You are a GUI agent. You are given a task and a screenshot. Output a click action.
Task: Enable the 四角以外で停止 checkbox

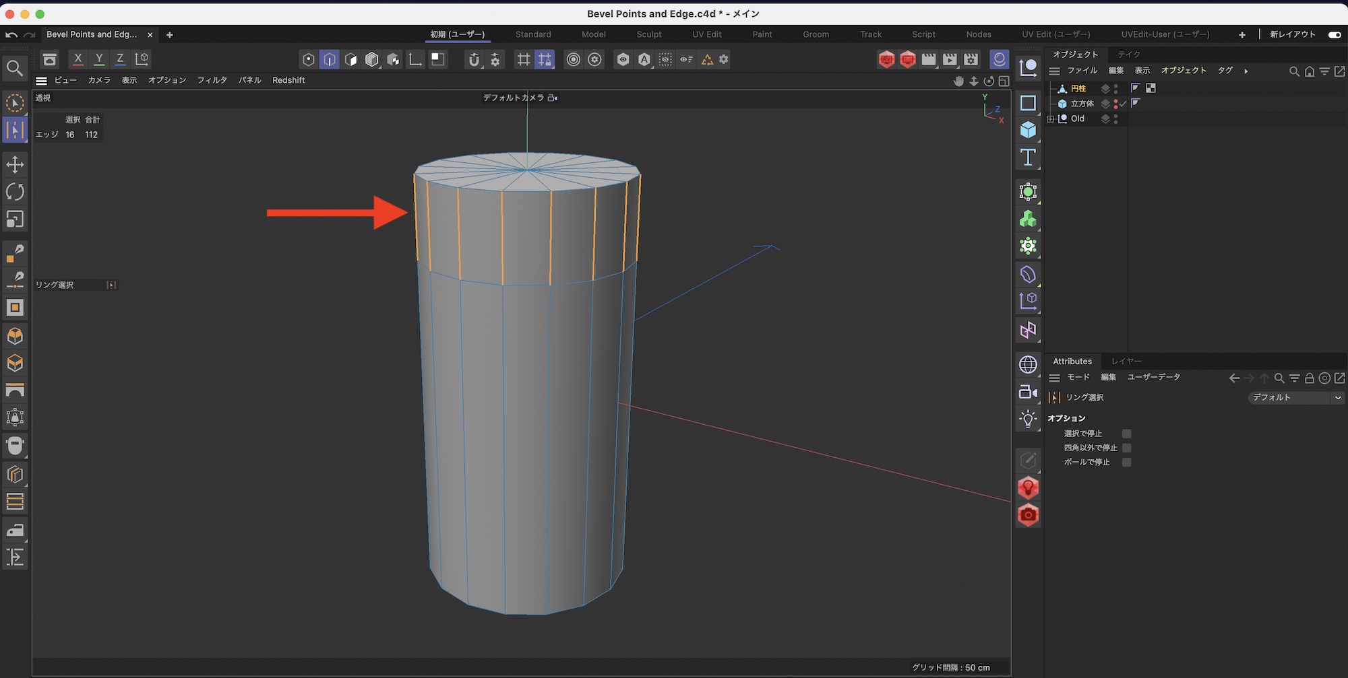(x=1126, y=448)
